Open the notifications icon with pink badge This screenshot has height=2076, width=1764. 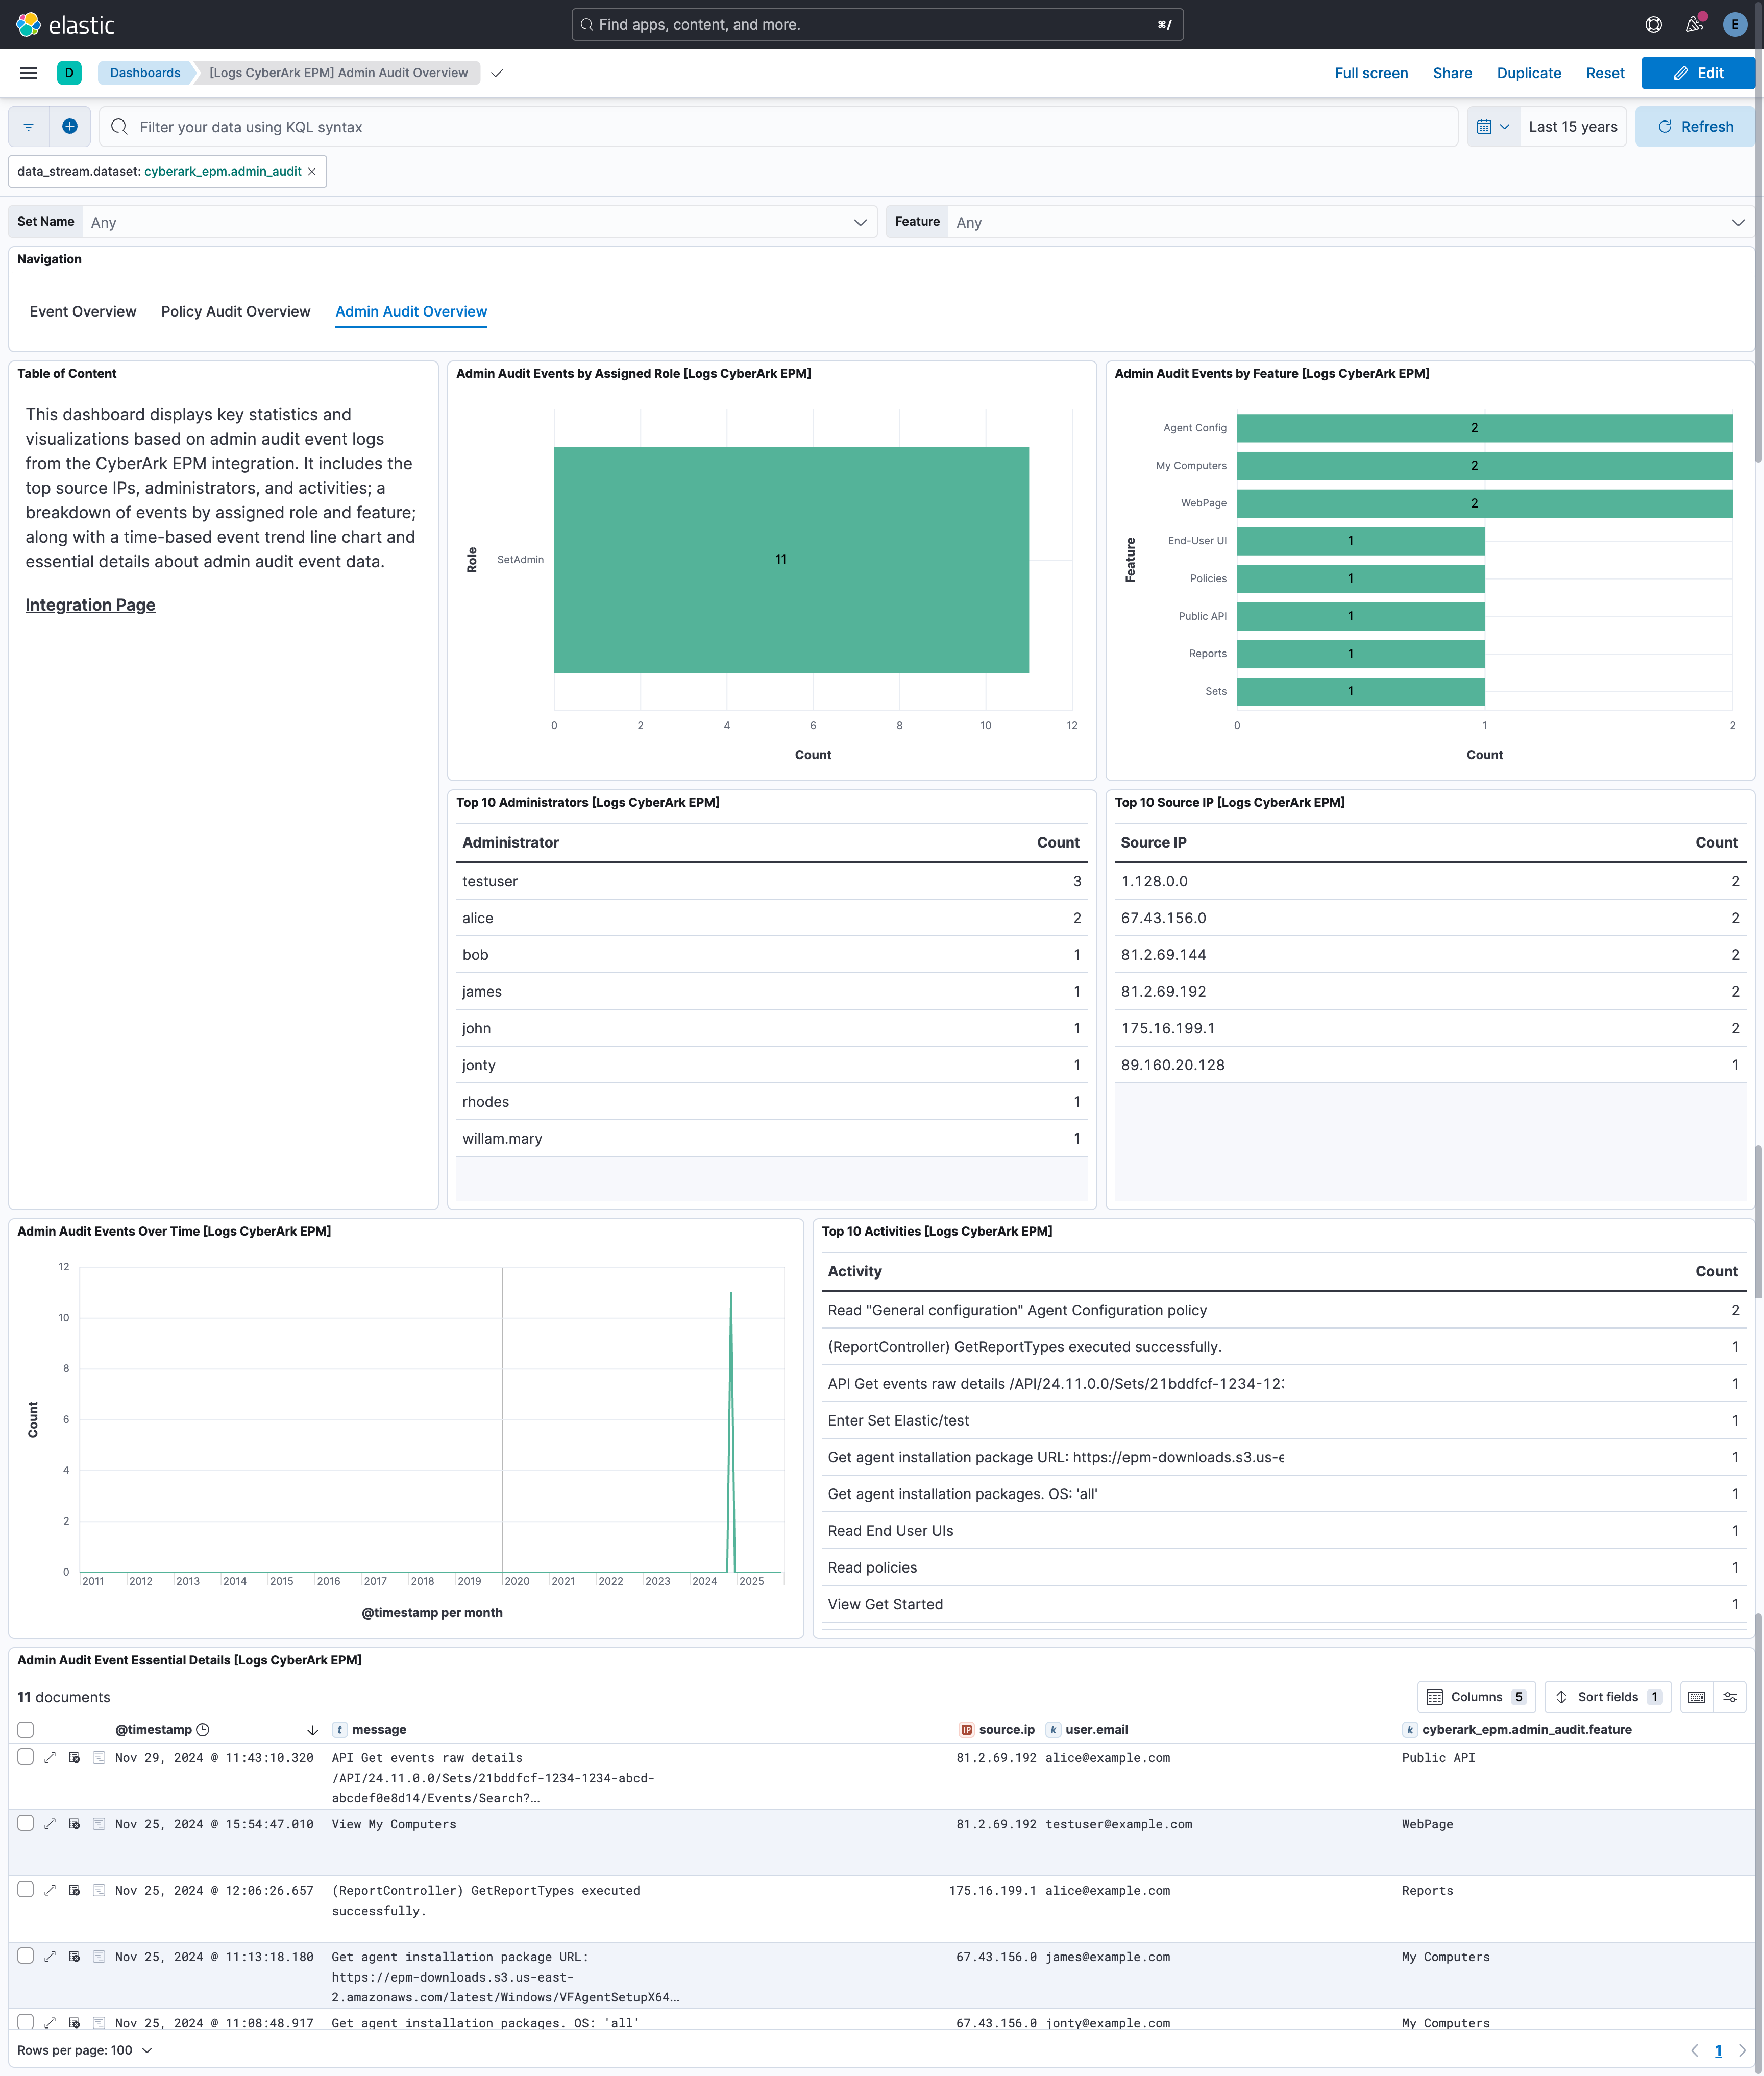click(x=1694, y=24)
